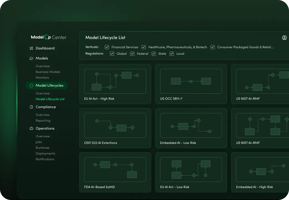This screenshot has height=200, width=289.
Task: Click the ModelOp Center logo
Action: (x=49, y=37)
